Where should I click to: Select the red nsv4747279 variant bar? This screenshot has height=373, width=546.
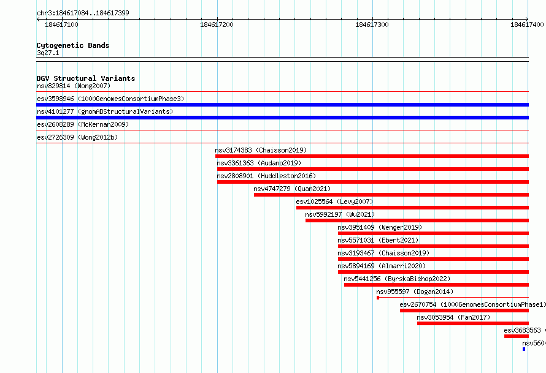pos(391,195)
